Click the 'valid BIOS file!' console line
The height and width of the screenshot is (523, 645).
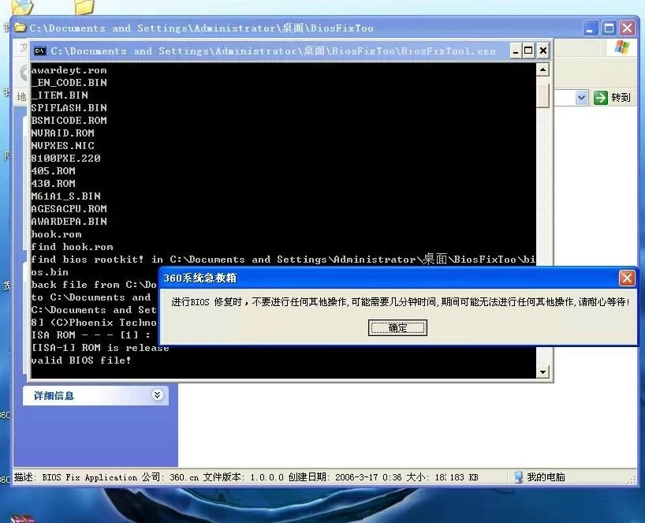point(81,360)
